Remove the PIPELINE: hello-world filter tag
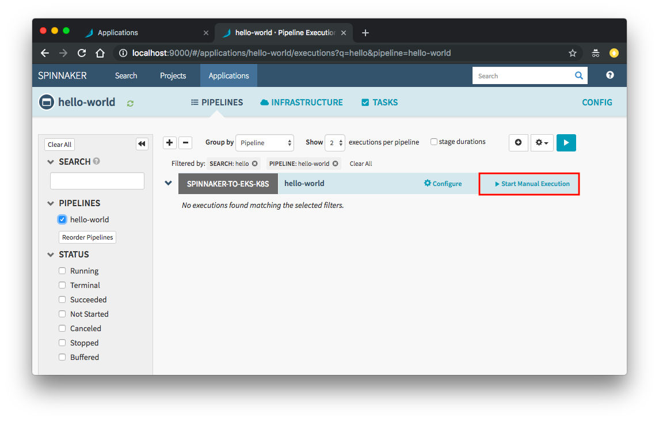This screenshot has width=659, height=421. 336,164
